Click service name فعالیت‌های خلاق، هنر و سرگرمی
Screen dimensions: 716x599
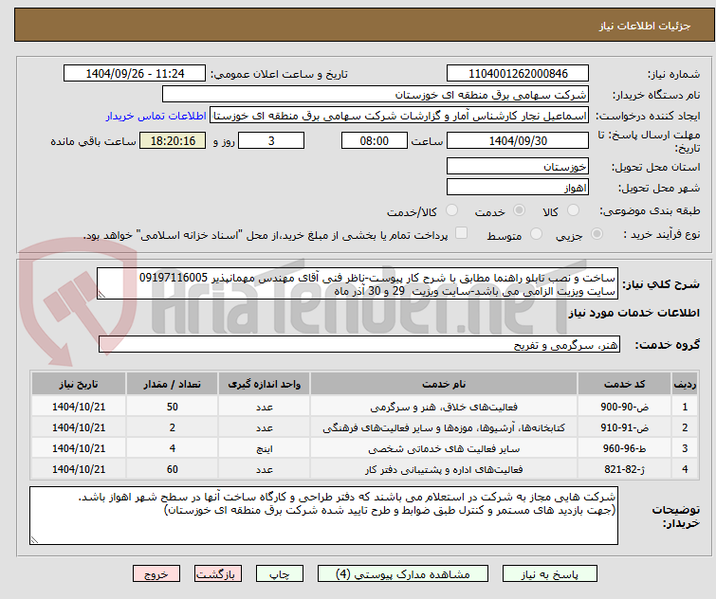click(444, 407)
